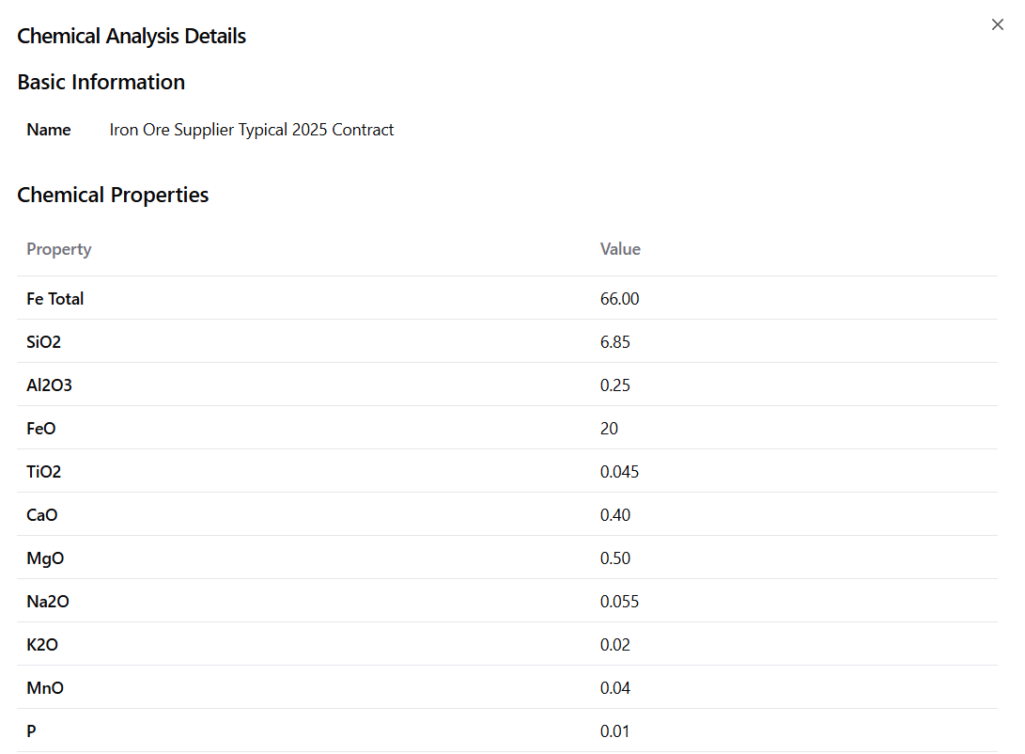
Task: Select the TiO2 property label
Action: click(44, 472)
